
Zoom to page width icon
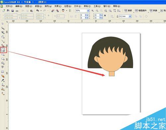point(115,11)
